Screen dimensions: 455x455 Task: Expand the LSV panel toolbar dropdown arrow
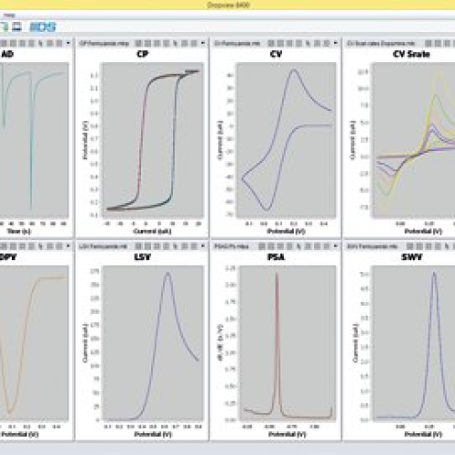203,246
